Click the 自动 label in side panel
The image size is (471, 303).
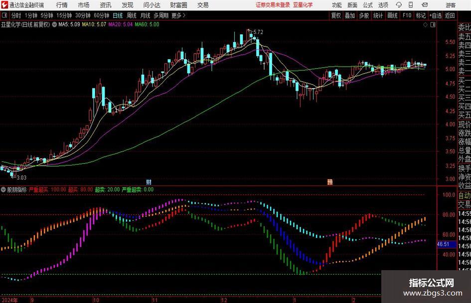(465, 196)
